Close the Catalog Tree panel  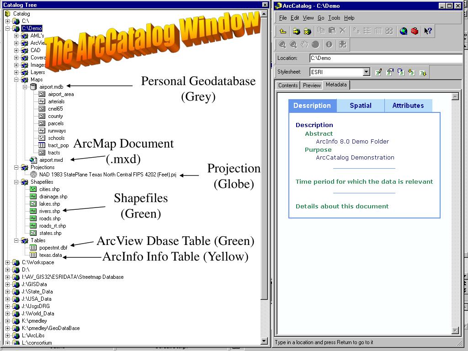265,5
